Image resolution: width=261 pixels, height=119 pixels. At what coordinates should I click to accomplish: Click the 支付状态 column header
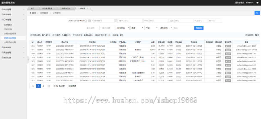click(x=228, y=42)
